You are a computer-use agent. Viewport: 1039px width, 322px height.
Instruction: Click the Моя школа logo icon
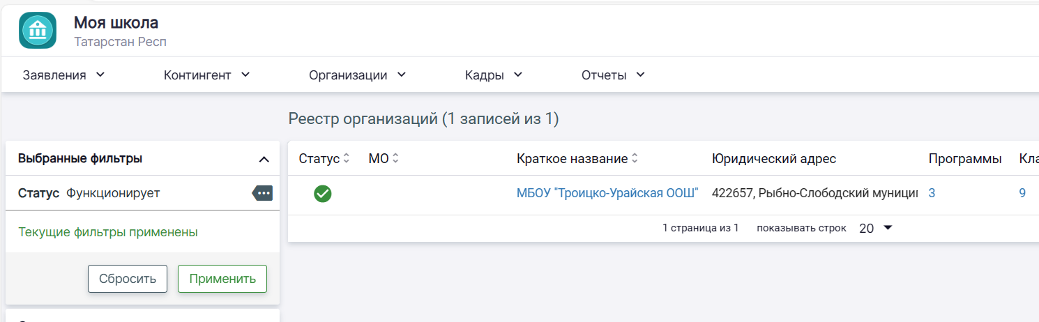pos(38,31)
